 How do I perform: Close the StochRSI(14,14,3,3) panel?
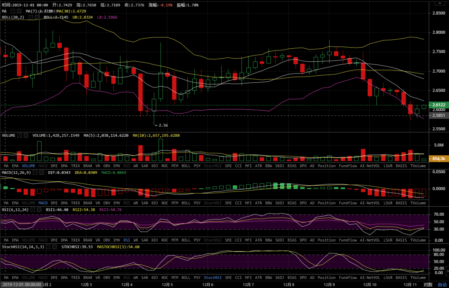click(55, 247)
